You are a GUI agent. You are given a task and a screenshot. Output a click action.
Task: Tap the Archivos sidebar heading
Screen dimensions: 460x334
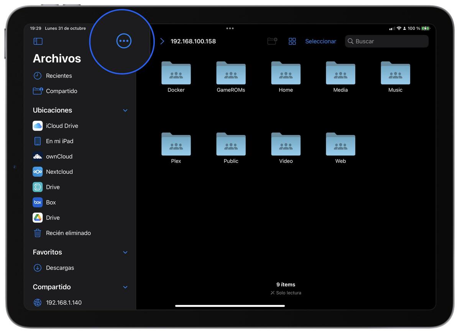(x=57, y=58)
